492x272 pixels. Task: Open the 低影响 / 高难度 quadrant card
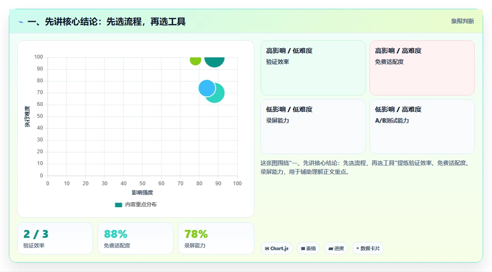(422, 127)
